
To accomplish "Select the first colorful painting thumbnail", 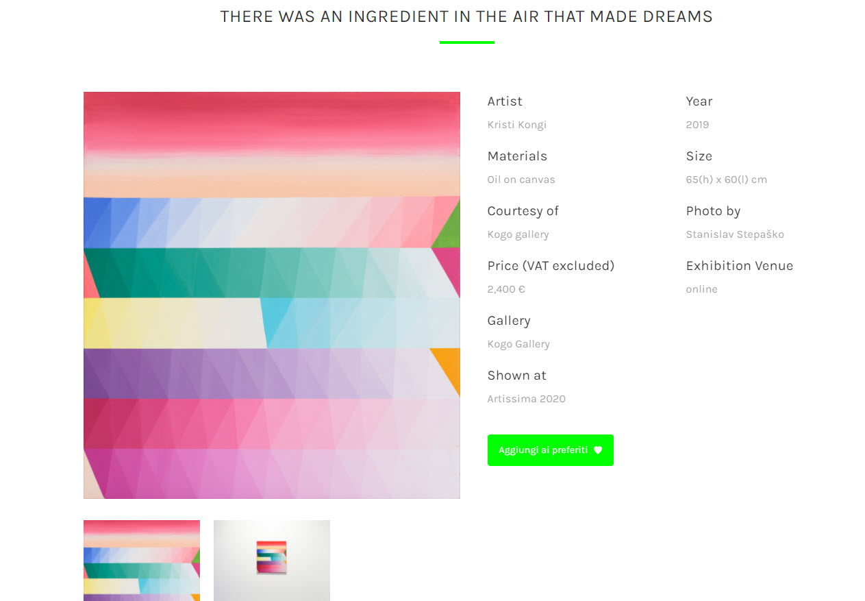I will (x=142, y=560).
